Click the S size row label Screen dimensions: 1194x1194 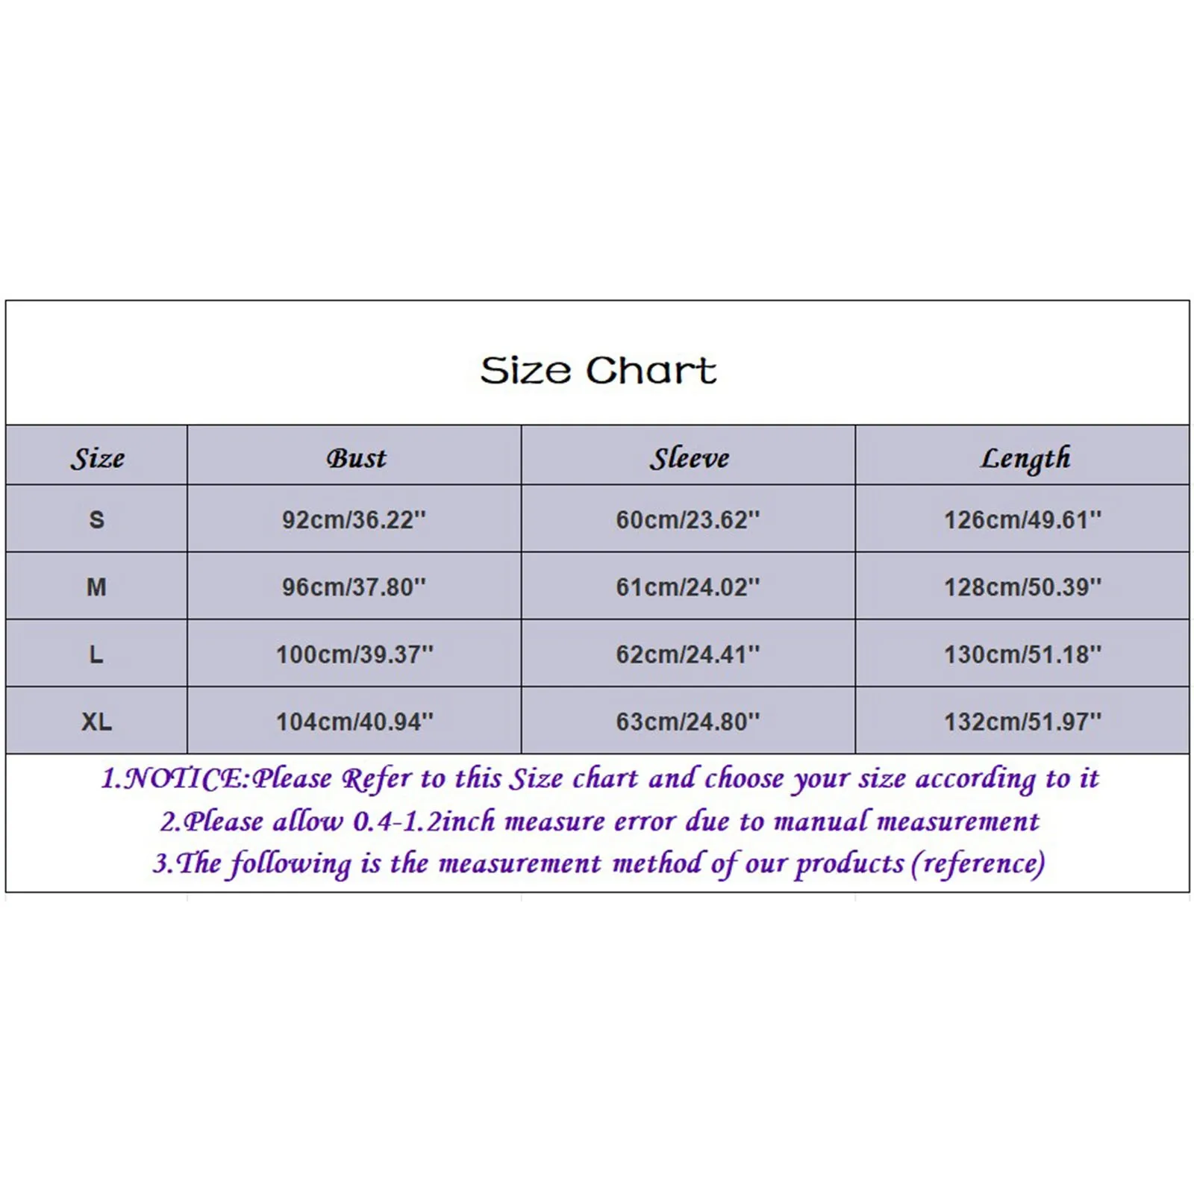[x=97, y=519]
